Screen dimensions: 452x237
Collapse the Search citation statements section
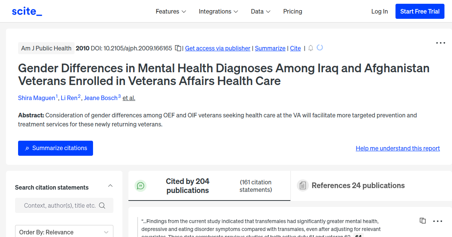(110, 186)
